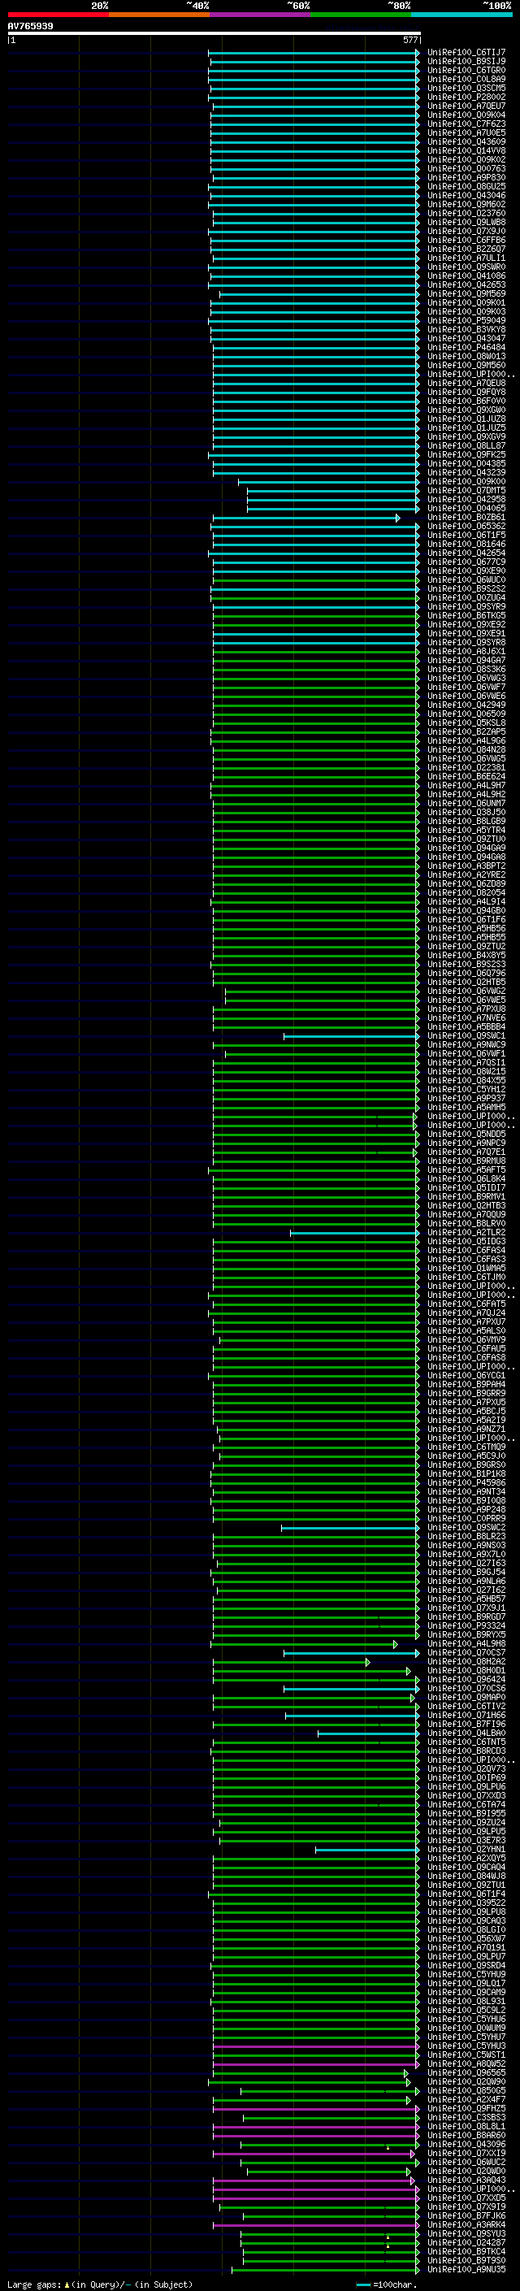Click the green ~80% identity legend bar

click(x=361, y=15)
